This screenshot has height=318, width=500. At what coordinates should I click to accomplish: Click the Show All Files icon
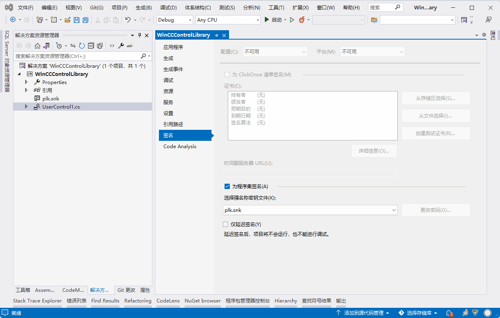[x=100, y=46]
